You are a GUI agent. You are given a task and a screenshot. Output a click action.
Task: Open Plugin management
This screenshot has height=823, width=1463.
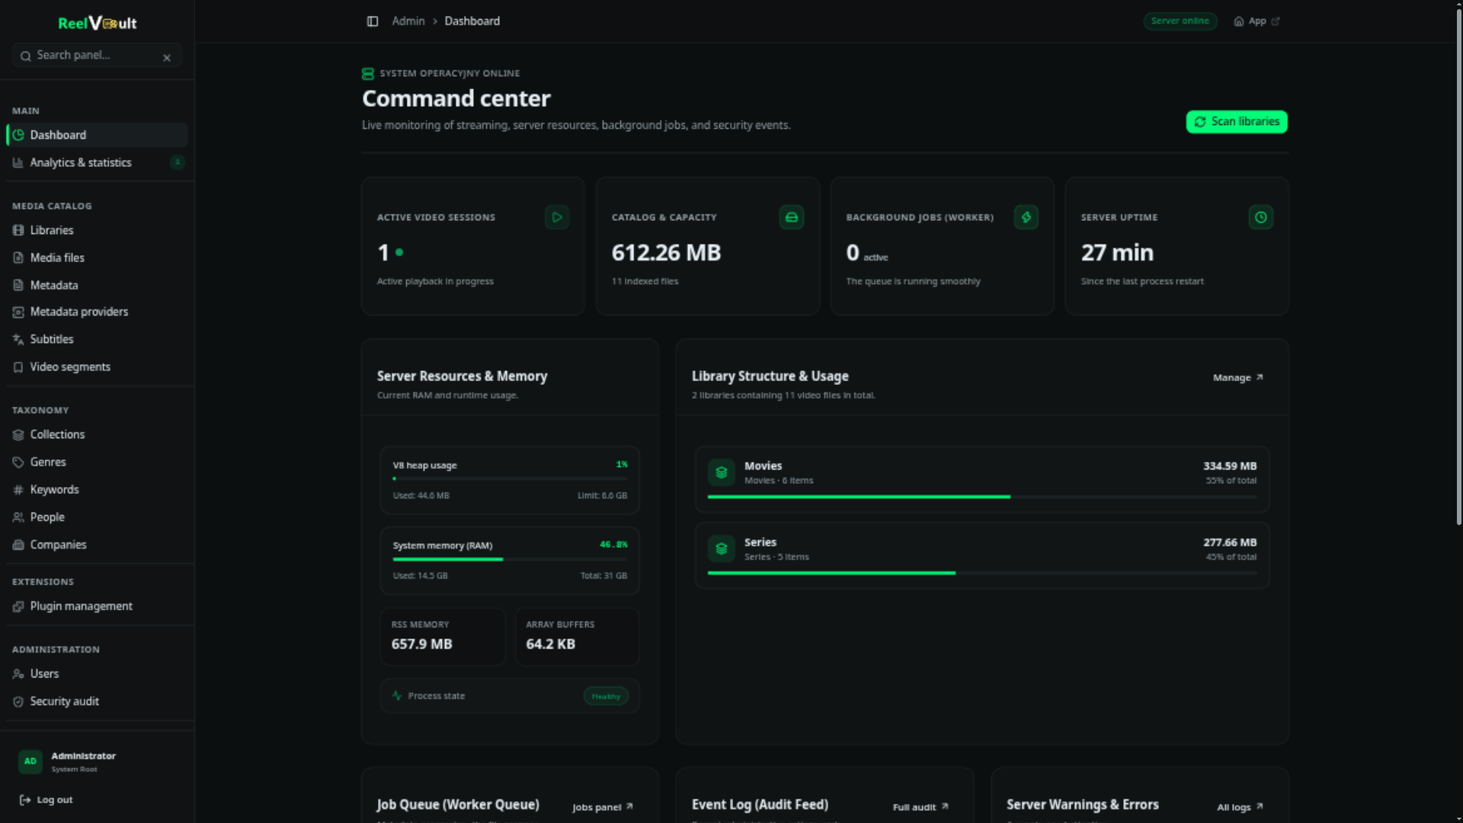click(x=97, y=606)
